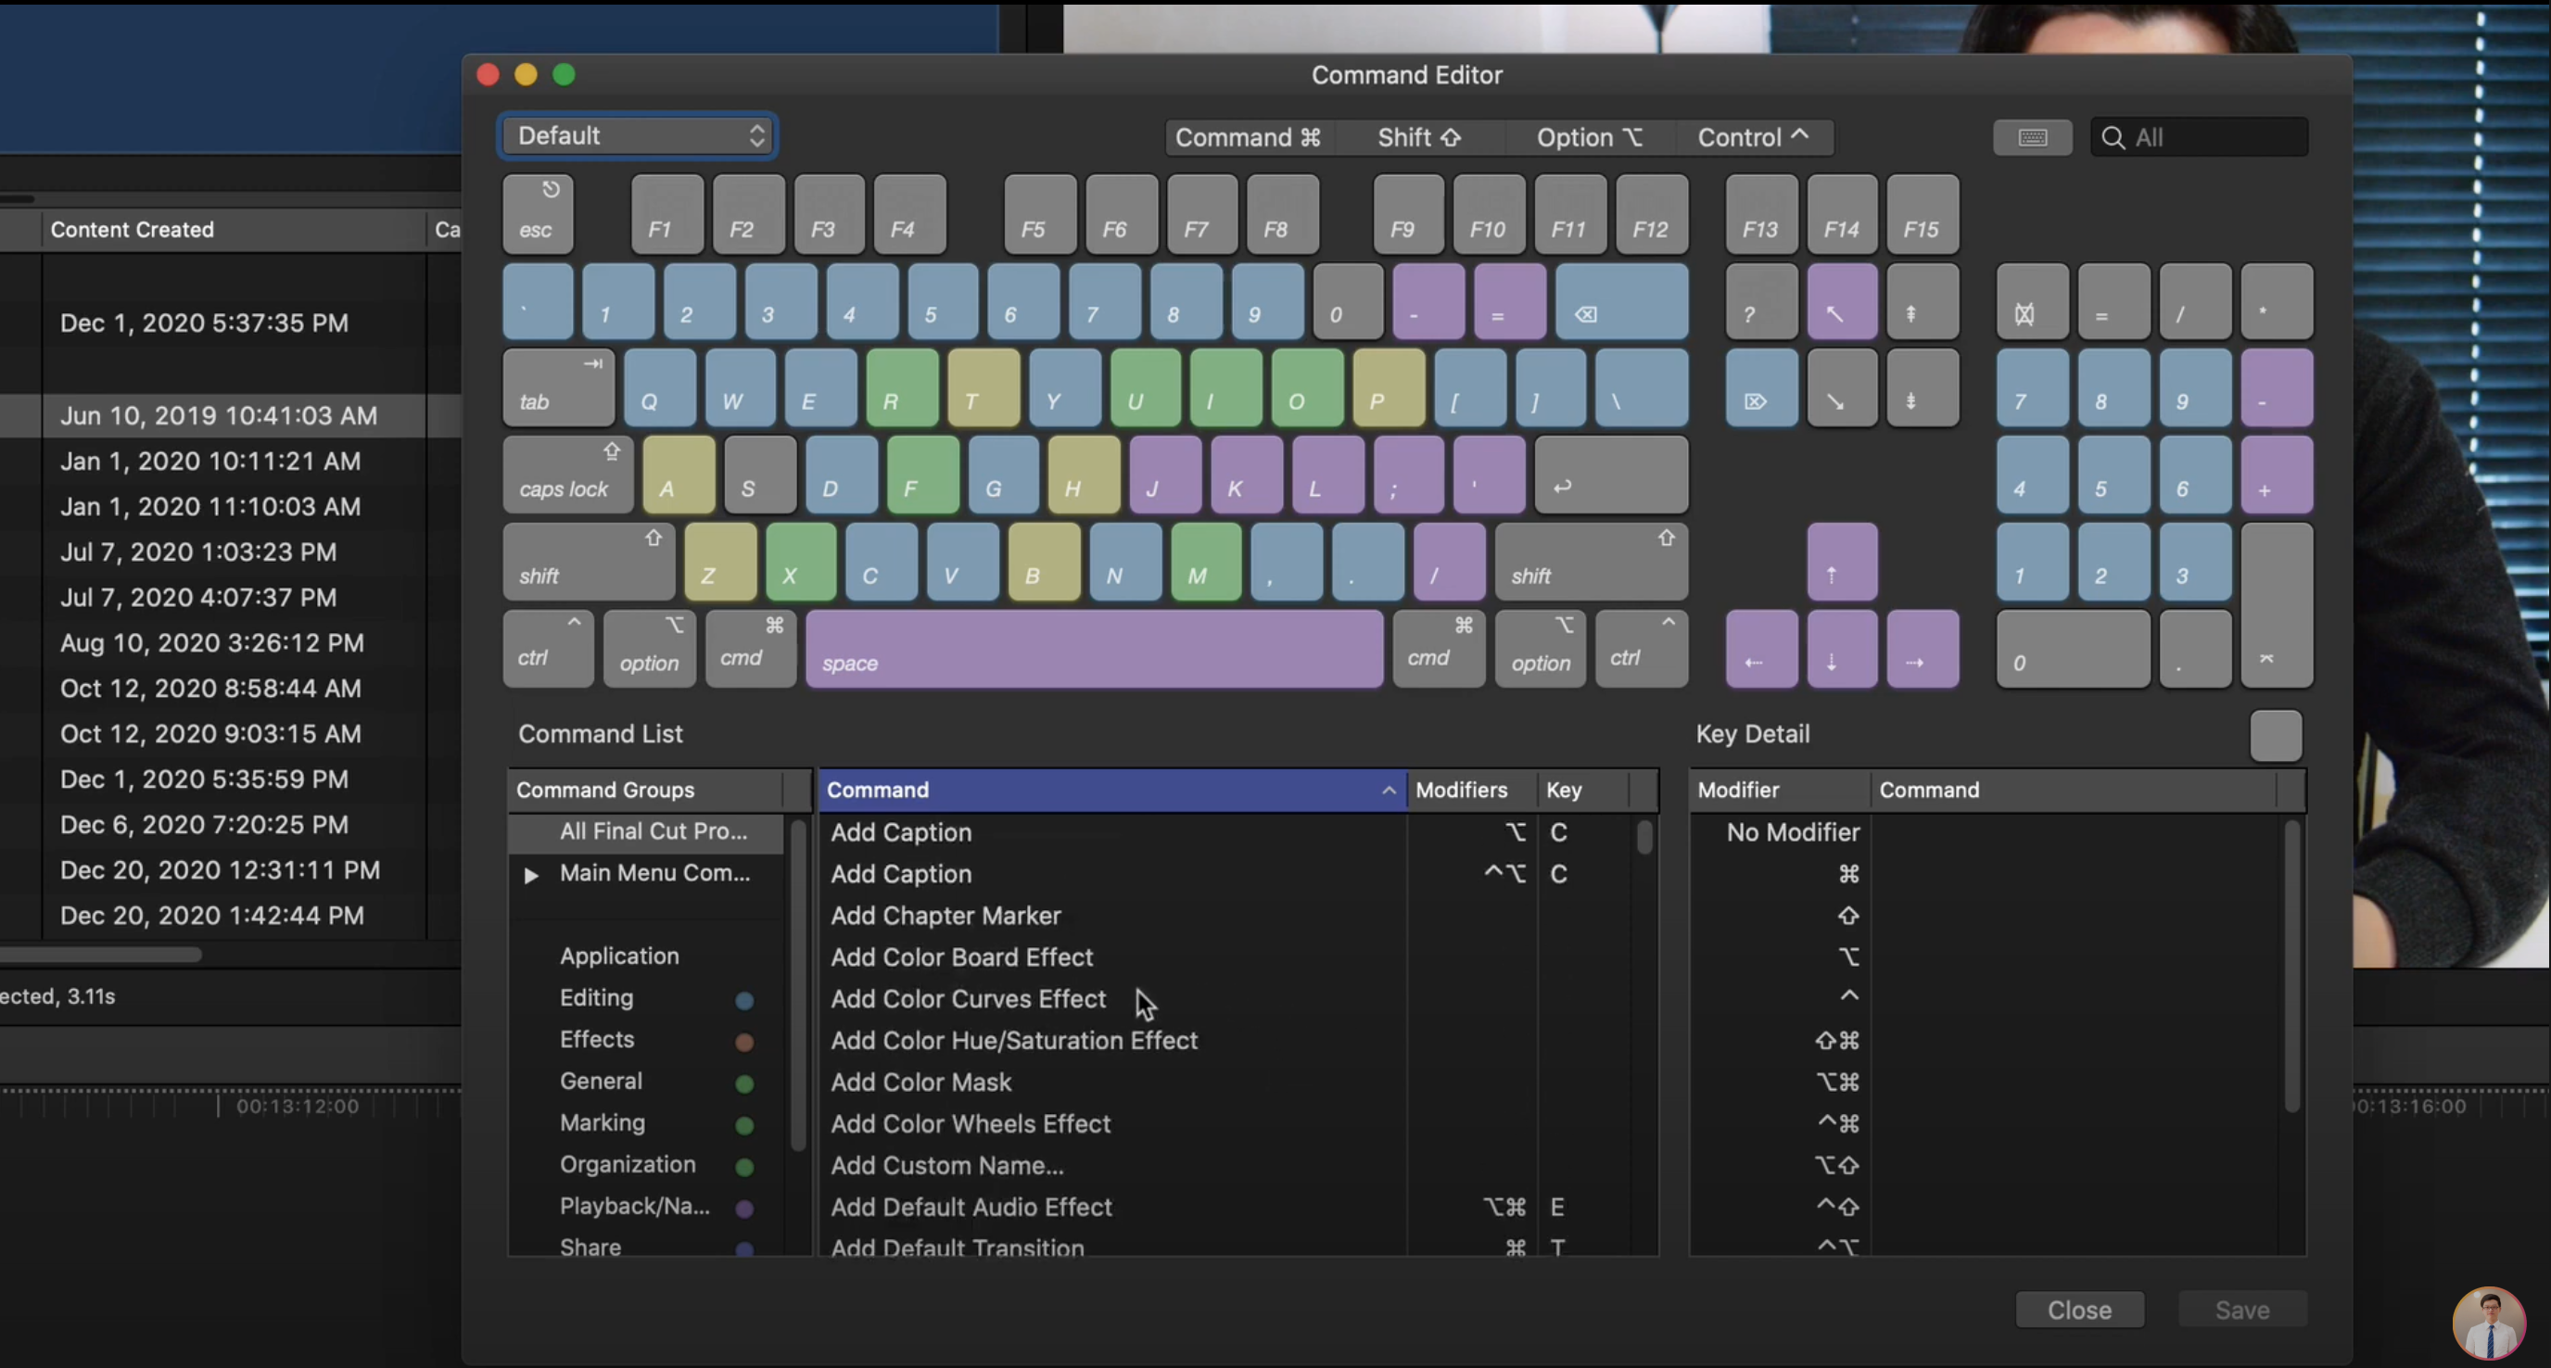2551x1368 pixels.
Task: Select the Effects command group
Action: pos(596,1039)
